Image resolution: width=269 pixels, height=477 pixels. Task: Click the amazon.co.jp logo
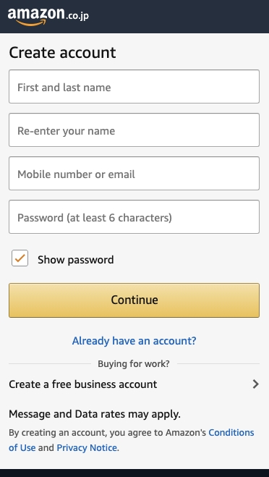48,16
